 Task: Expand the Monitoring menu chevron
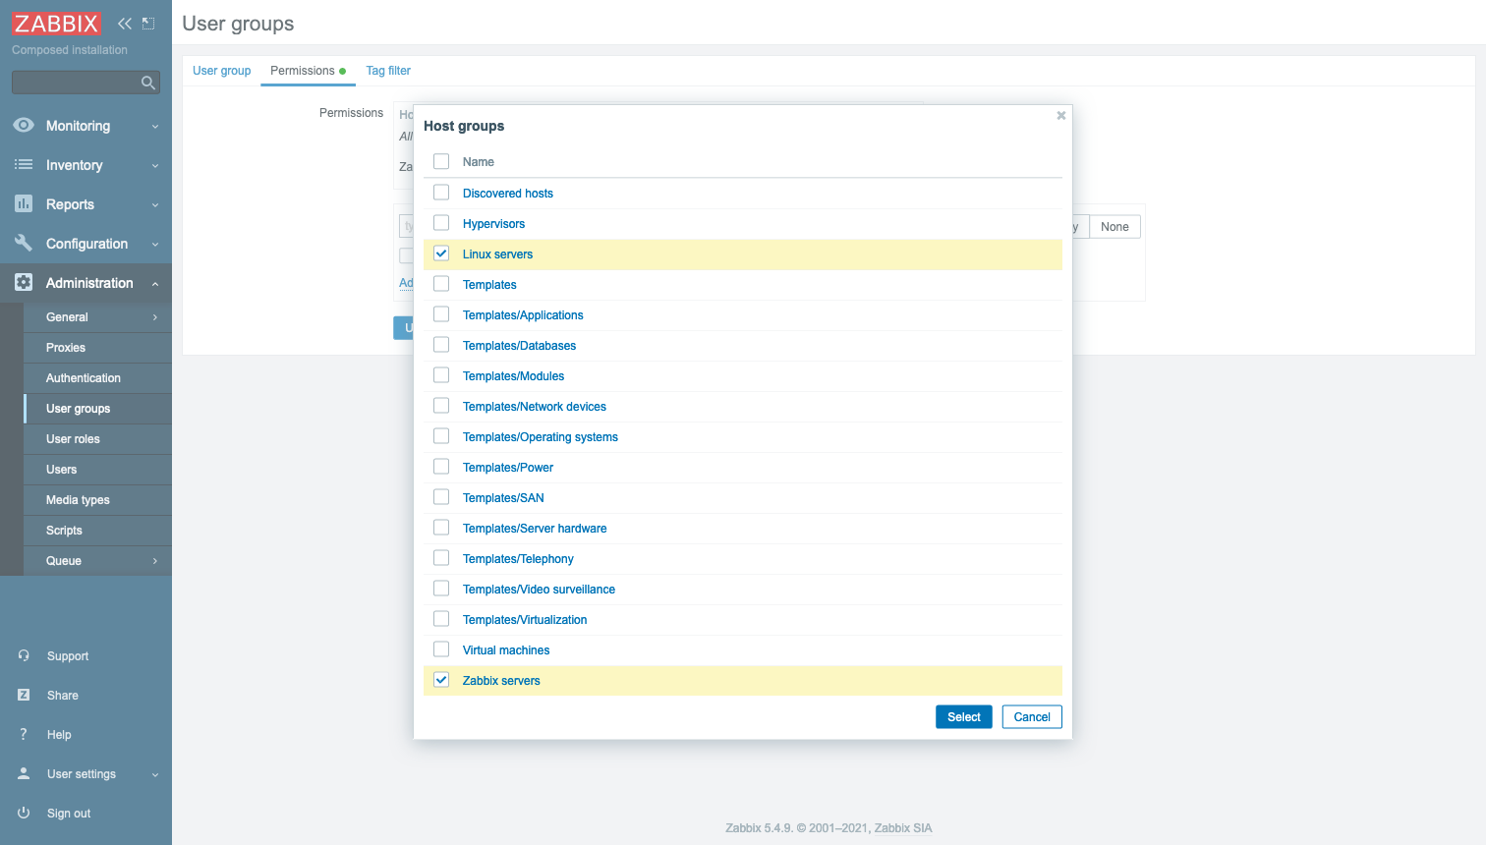(x=155, y=127)
